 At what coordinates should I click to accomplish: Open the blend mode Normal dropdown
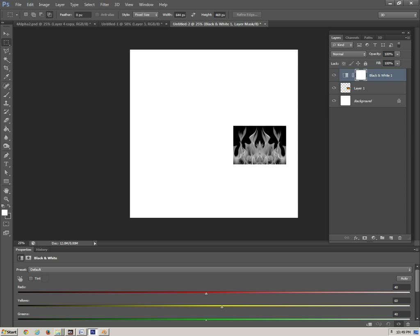pos(349,54)
